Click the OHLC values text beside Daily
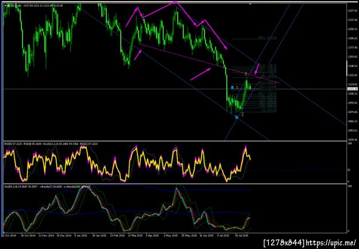 coord(43,5)
